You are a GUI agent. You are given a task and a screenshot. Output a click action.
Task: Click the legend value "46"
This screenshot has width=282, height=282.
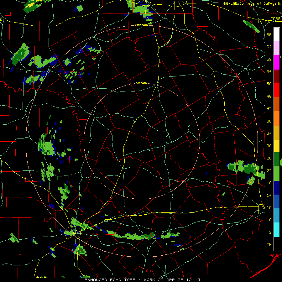pyautogui.click(x=269, y=96)
